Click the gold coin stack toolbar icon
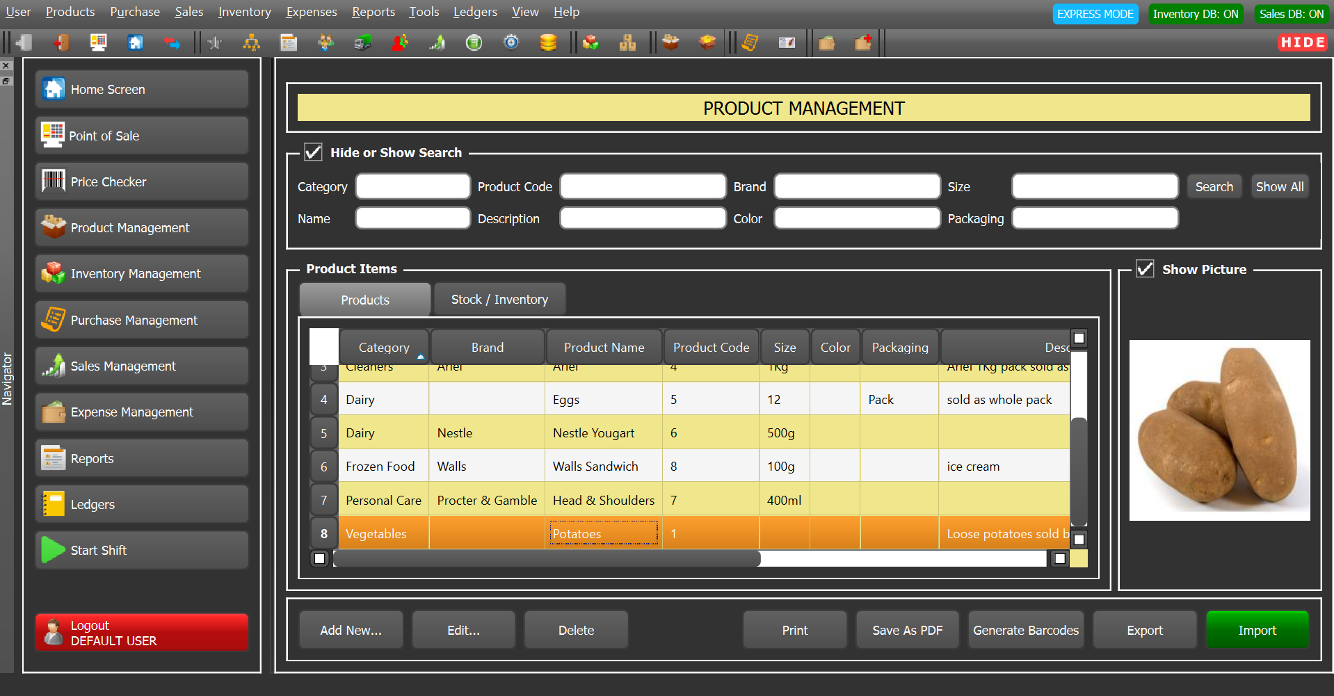Viewport: 1334px width, 696px height. click(548, 43)
